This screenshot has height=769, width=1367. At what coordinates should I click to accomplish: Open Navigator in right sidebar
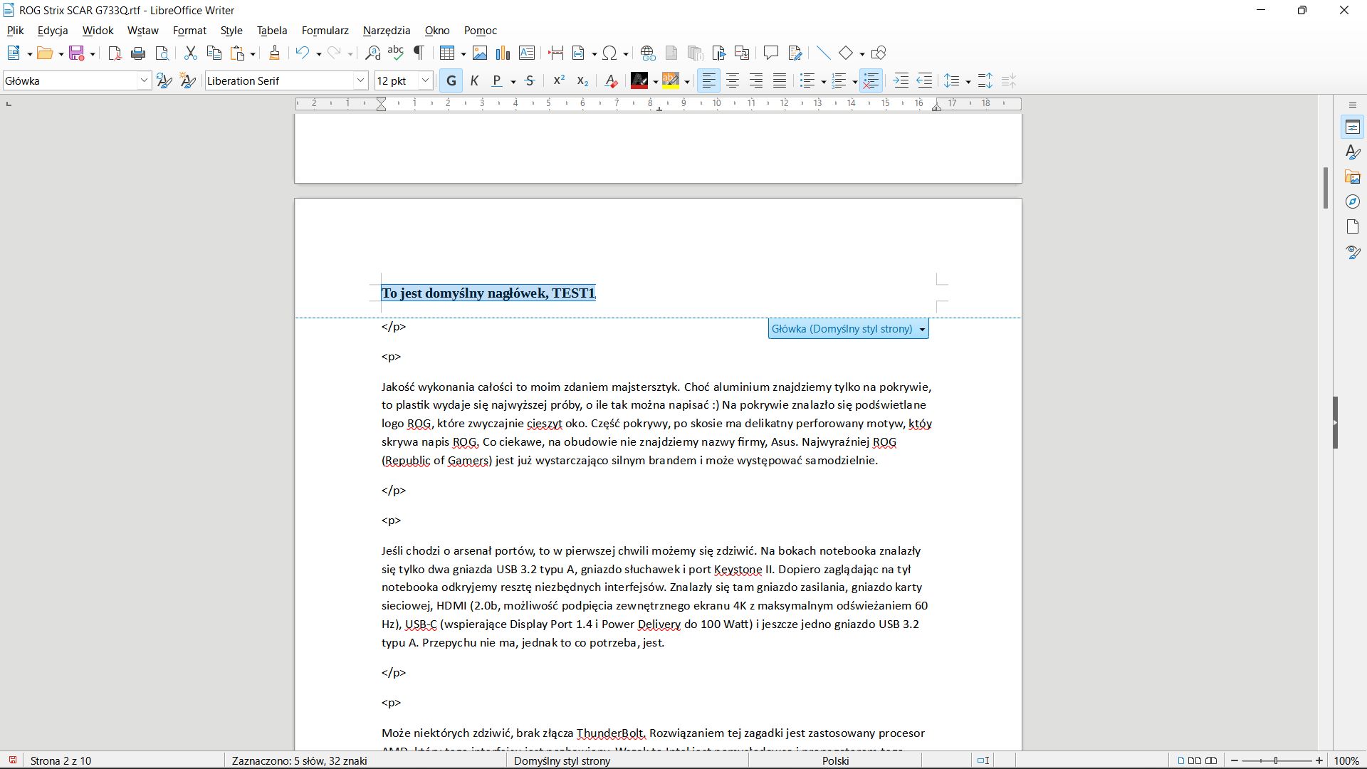click(1353, 202)
